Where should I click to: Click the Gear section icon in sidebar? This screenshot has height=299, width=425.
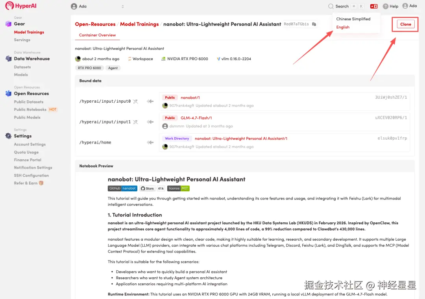pyautogui.click(x=8, y=24)
